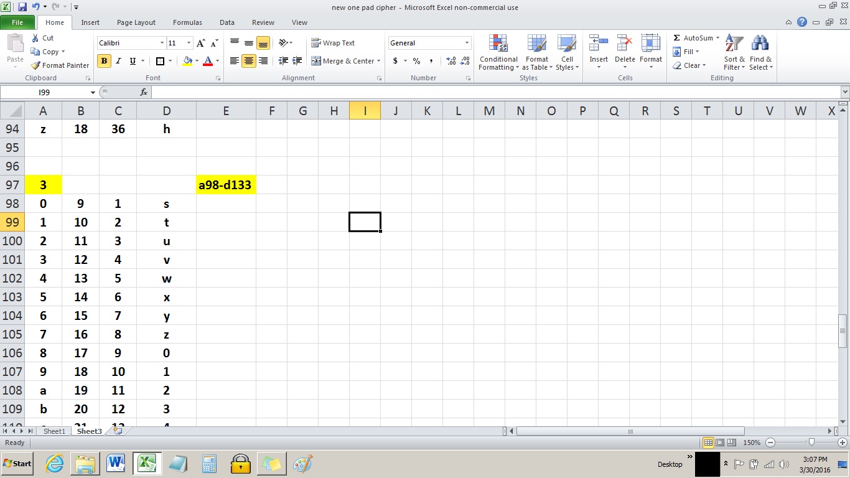Decrease font size with small A icon

coord(214,43)
